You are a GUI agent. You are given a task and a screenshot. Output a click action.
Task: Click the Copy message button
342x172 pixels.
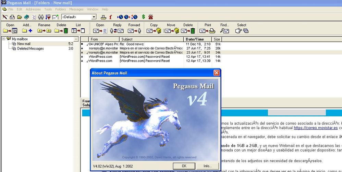[x=154, y=28]
